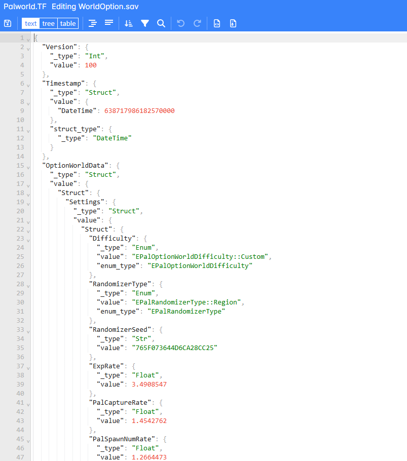Click the PalSpawnNumRate value 1.2664473
This screenshot has width=407, height=461.
(149, 457)
